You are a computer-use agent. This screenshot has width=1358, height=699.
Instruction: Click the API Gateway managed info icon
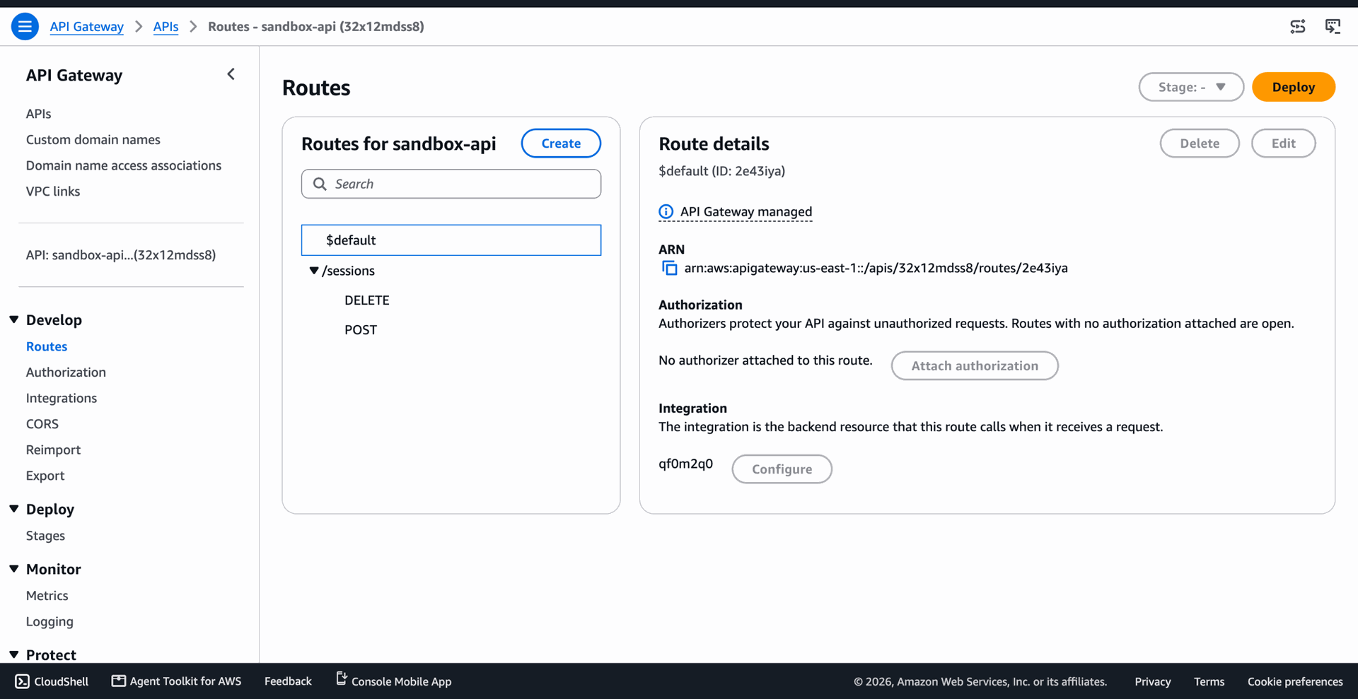pyautogui.click(x=666, y=211)
